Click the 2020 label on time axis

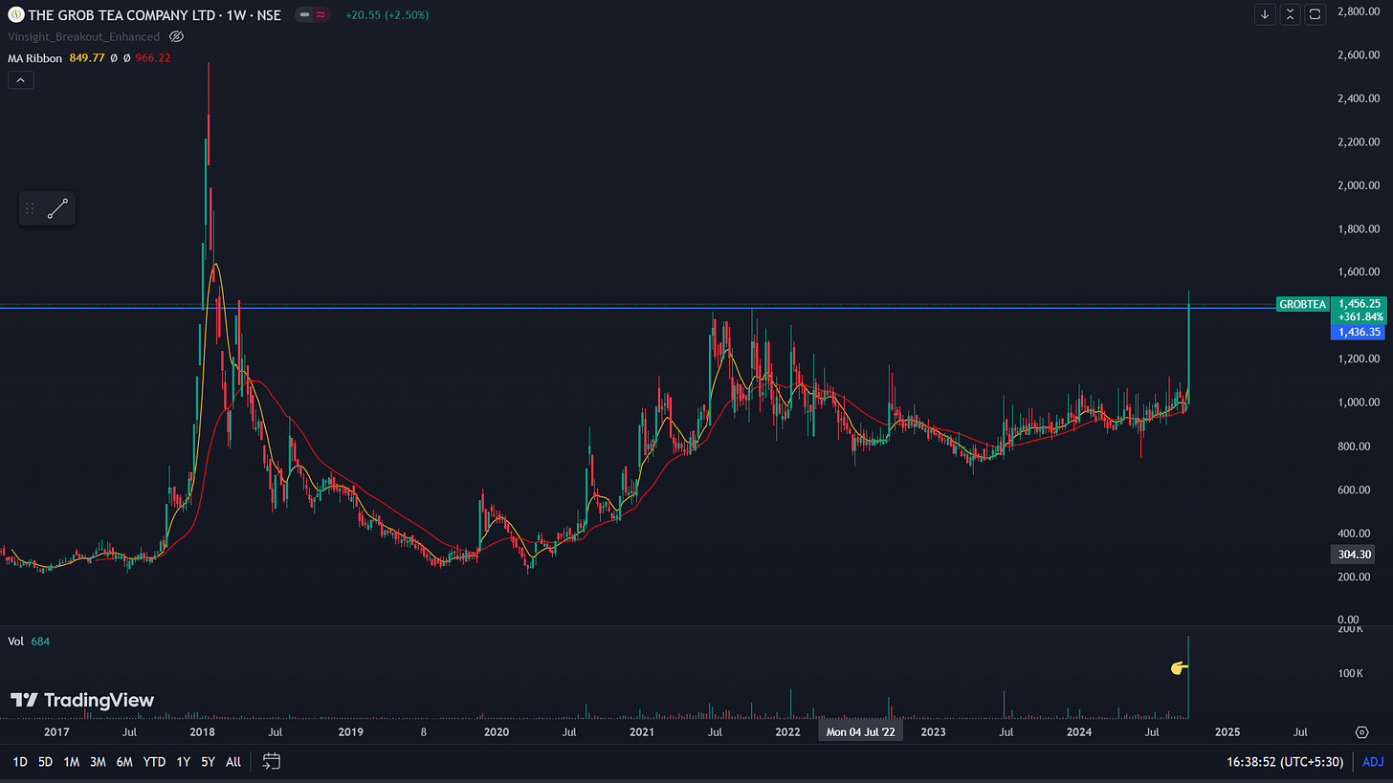point(496,732)
